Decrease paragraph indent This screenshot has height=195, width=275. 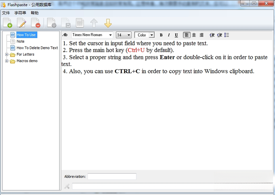[219, 35]
